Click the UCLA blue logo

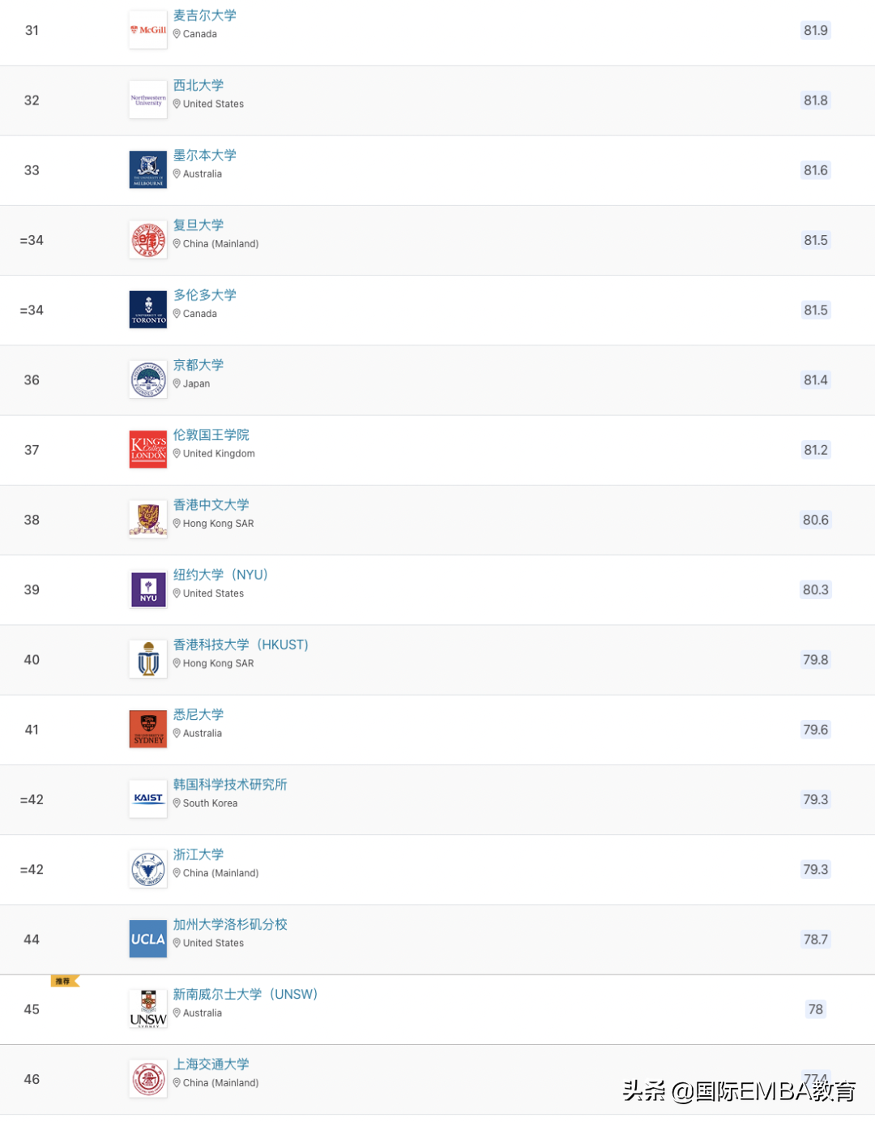148,940
